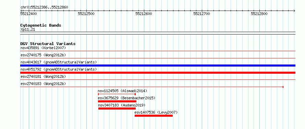305x129 pixels.
Task: Open variant esv2740183 (Wong2012b) label
Action: pyautogui.click(x=43, y=84)
